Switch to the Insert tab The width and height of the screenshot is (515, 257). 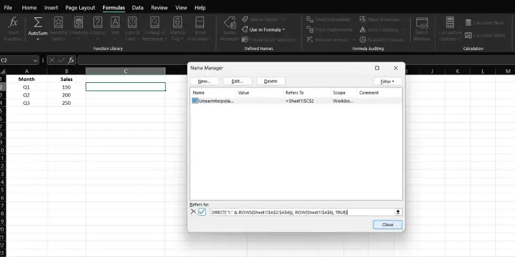[x=51, y=8]
